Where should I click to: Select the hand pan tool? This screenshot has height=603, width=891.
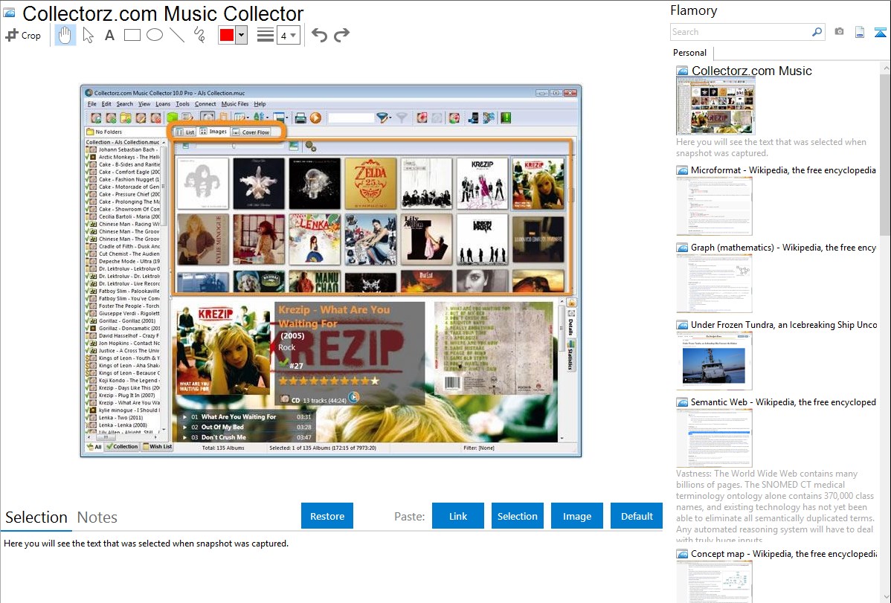click(x=65, y=35)
